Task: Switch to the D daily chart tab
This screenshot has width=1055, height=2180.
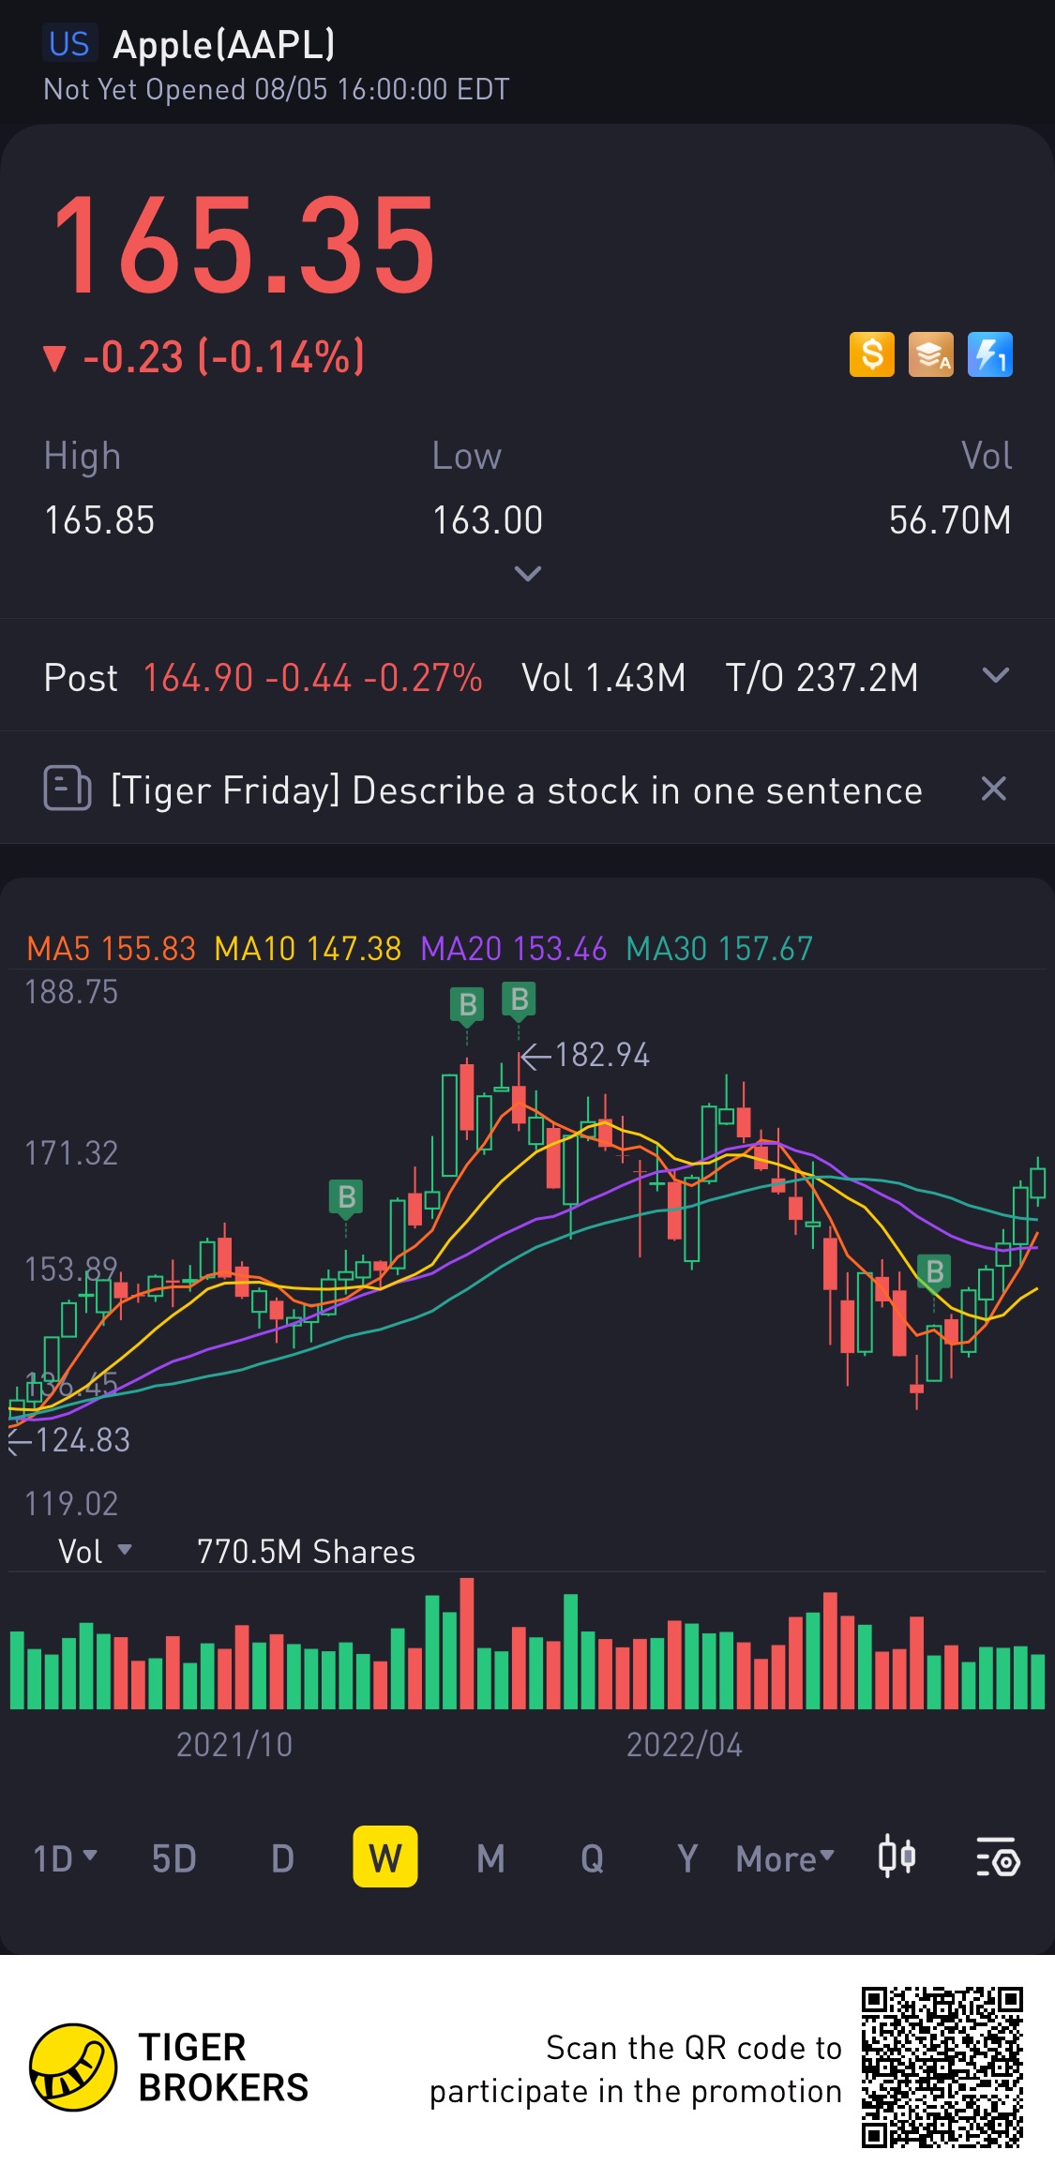Action: (282, 1858)
